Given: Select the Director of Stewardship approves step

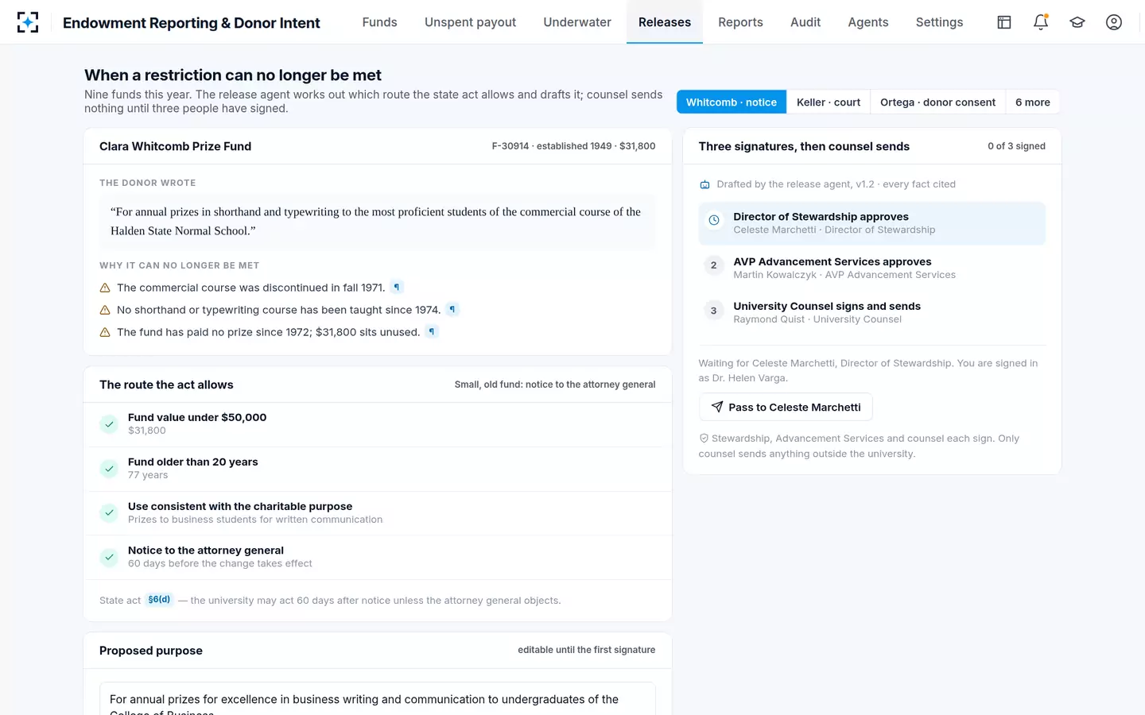Looking at the screenshot, I should click(872, 223).
